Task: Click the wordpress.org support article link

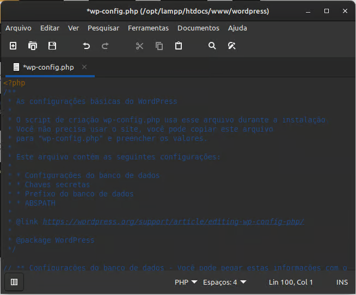Action: [x=173, y=222]
